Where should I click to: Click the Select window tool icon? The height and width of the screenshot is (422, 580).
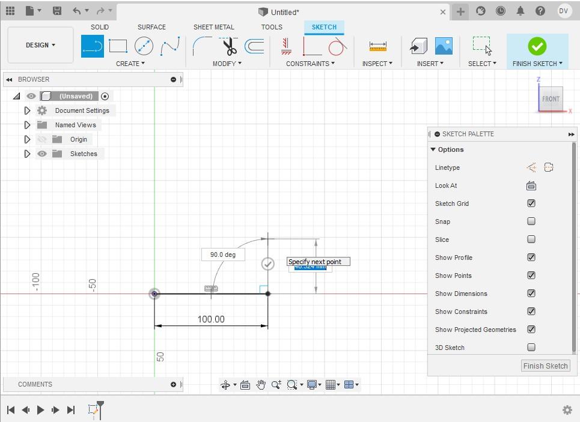click(483, 46)
